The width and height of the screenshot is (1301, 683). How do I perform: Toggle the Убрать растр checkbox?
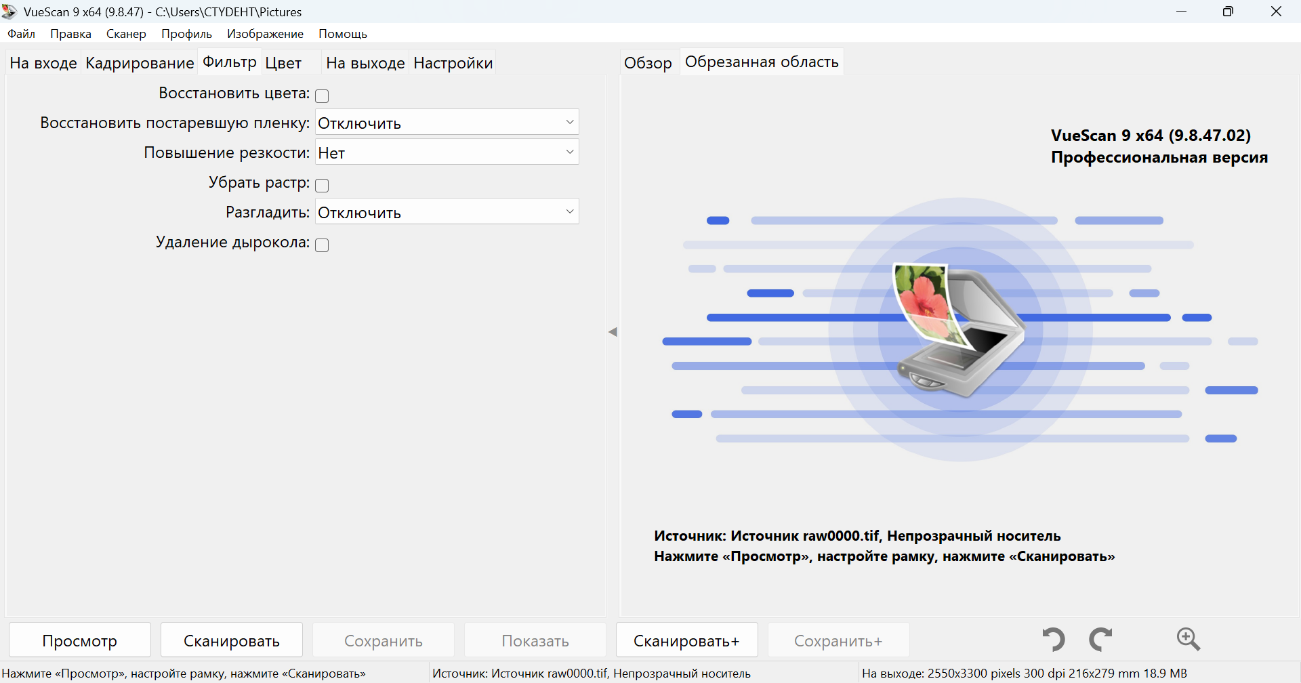[322, 186]
